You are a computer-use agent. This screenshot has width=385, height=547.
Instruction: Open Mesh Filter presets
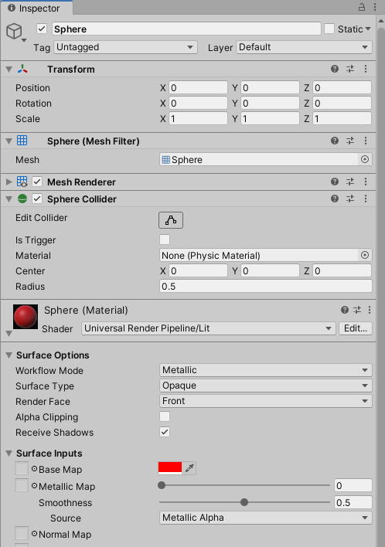pos(350,141)
